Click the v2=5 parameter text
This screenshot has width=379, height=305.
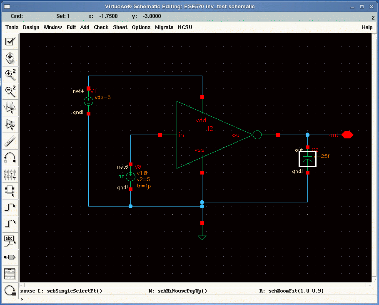143,180
